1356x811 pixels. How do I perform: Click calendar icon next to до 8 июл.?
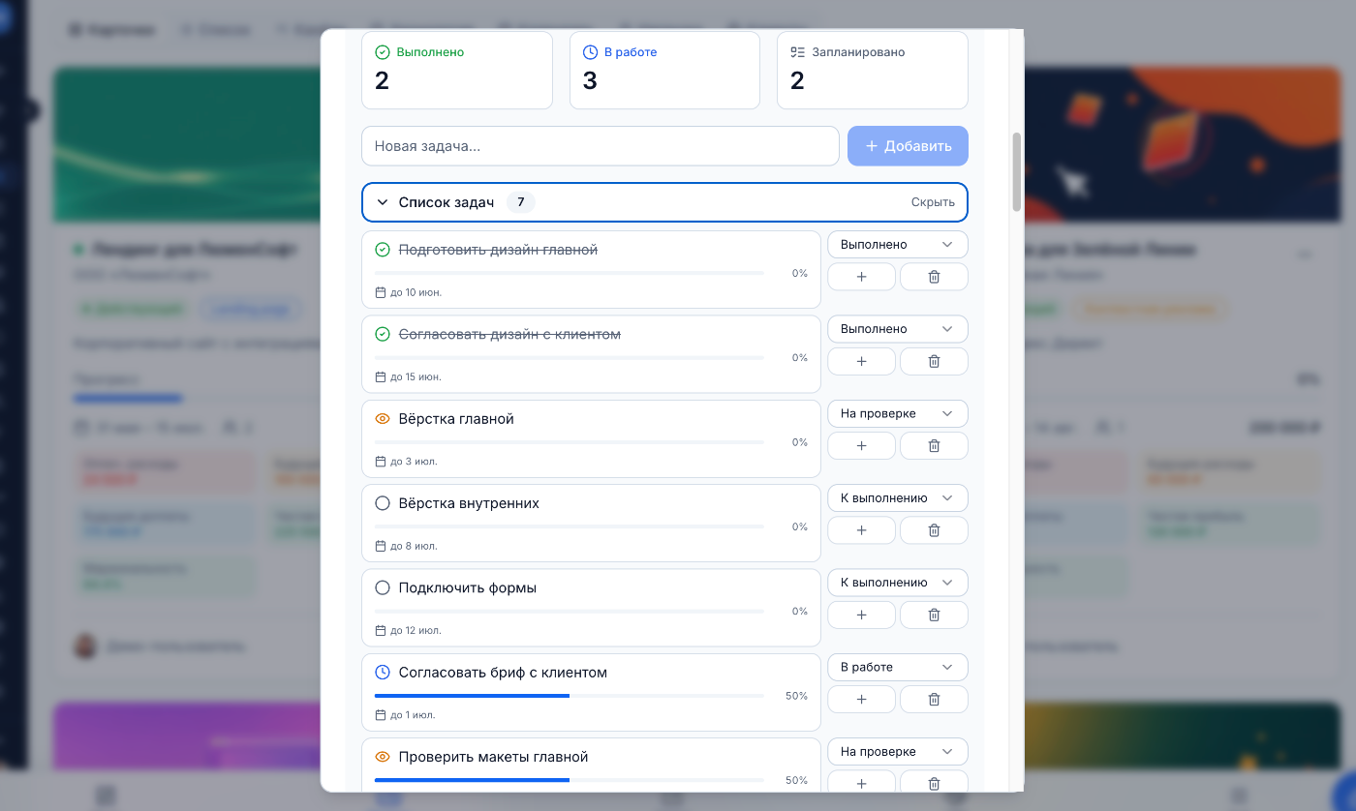coord(381,546)
